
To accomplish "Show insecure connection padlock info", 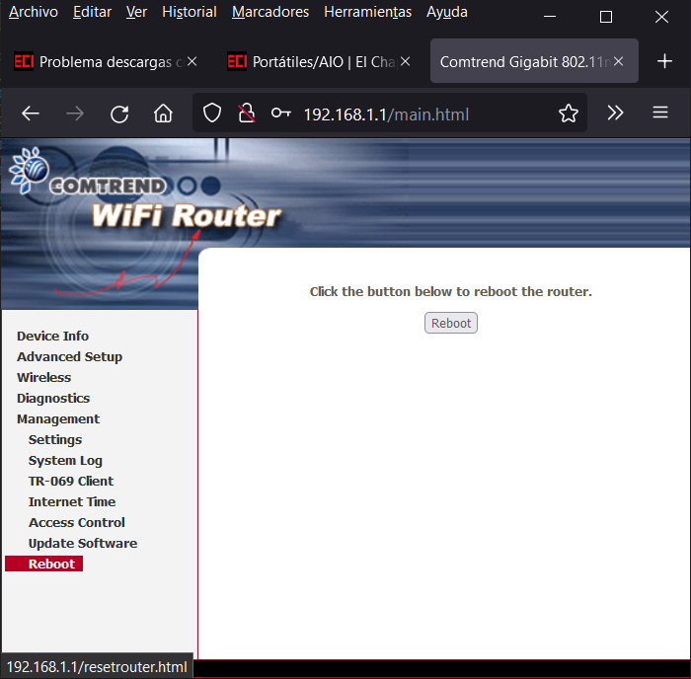I will [247, 113].
